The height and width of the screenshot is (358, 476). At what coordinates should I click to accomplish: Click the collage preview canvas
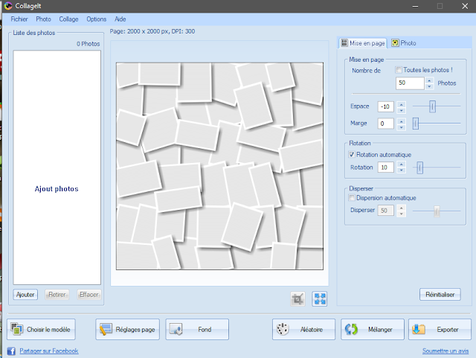[219, 166]
